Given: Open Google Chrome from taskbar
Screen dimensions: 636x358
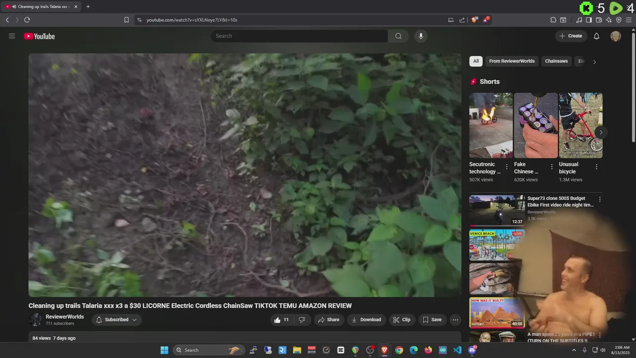Looking at the screenshot, I should (399, 350).
